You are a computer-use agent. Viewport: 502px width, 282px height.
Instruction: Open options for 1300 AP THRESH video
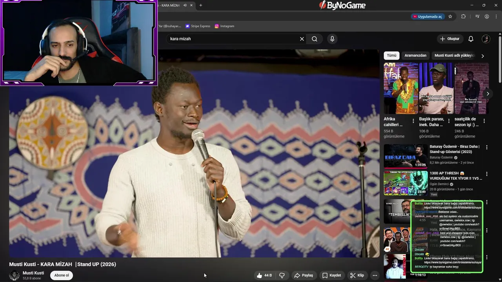pos(487,174)
